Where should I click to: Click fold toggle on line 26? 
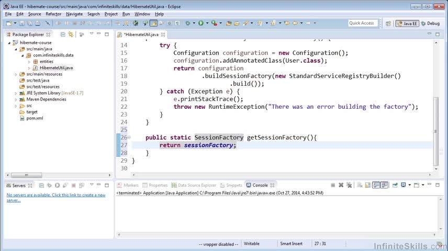point(129,138)
